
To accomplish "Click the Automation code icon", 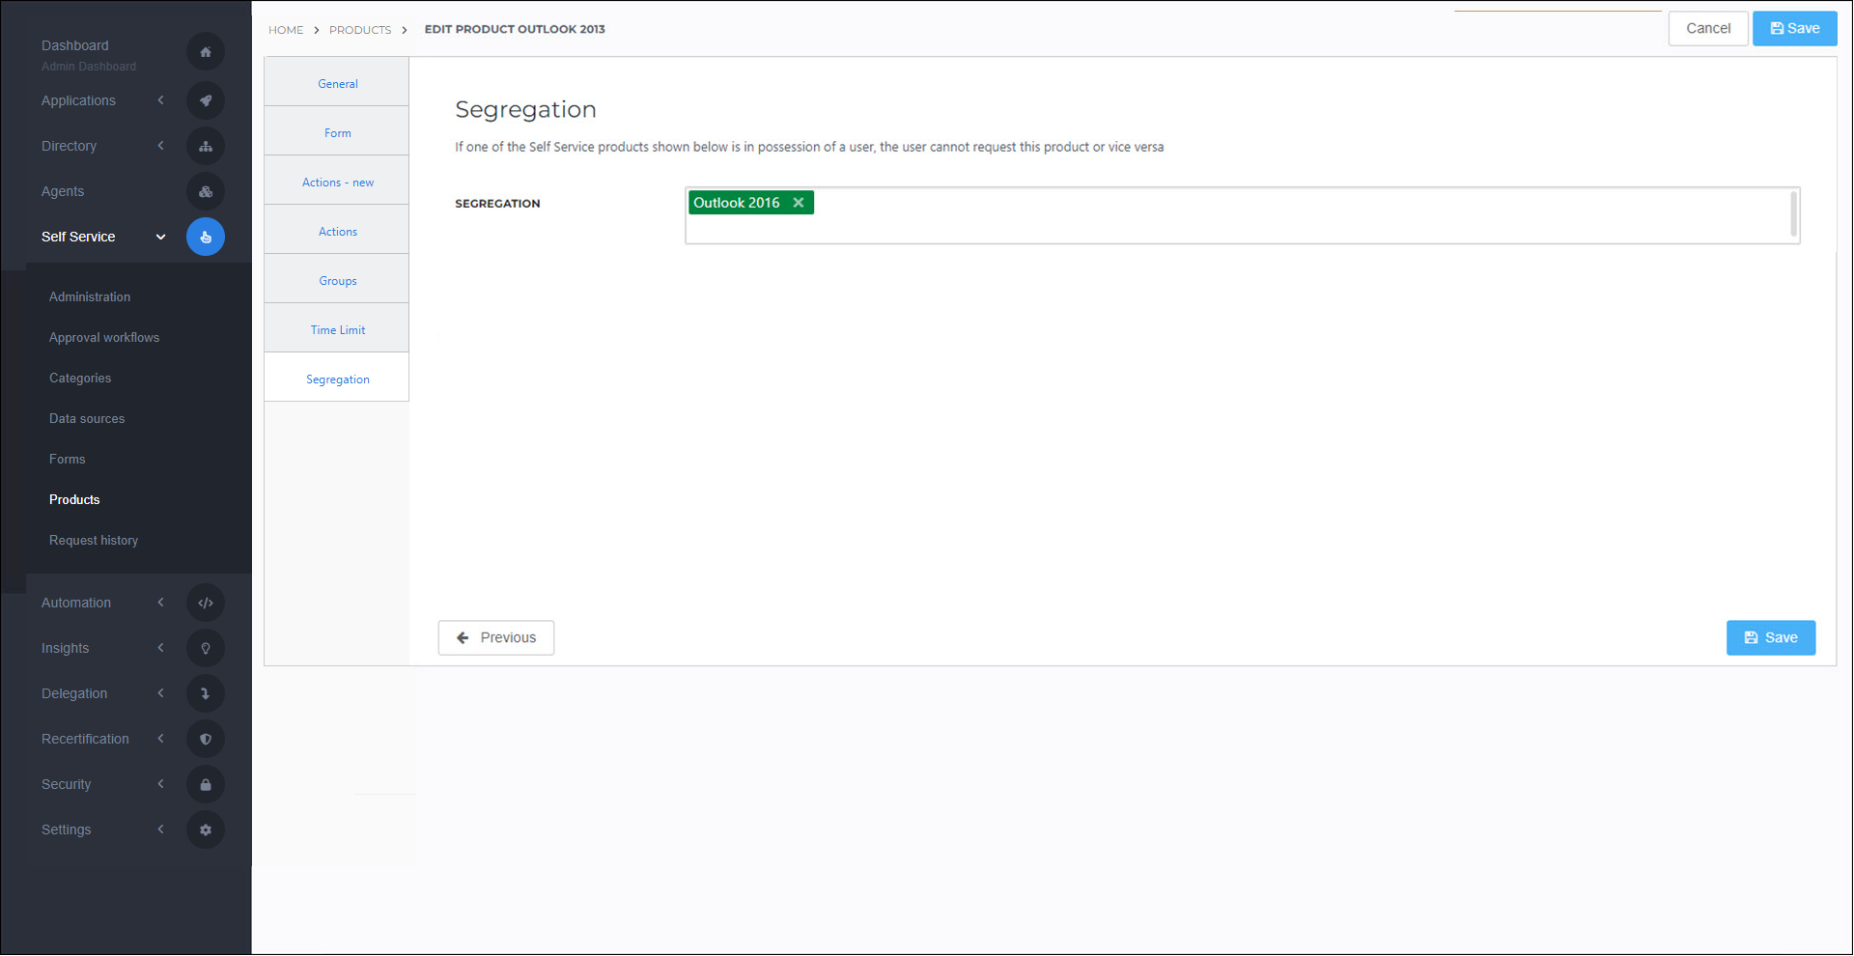I will (x=205, y=604).
